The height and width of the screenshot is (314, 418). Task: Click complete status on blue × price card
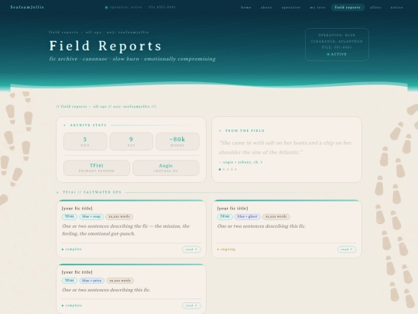[72, 305]
